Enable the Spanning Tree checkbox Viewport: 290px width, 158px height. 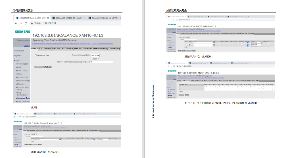coord(36,56)
